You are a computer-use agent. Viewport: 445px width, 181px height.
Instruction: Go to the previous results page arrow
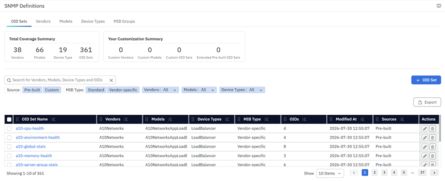coord(354,172)
